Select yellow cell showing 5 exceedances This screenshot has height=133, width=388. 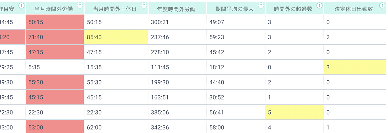click(x=294, y=112)
